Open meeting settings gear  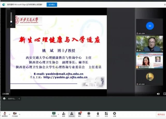(114, 114)
